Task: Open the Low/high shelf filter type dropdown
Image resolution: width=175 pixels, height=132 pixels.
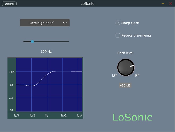Action: click(x=42, y=23)
